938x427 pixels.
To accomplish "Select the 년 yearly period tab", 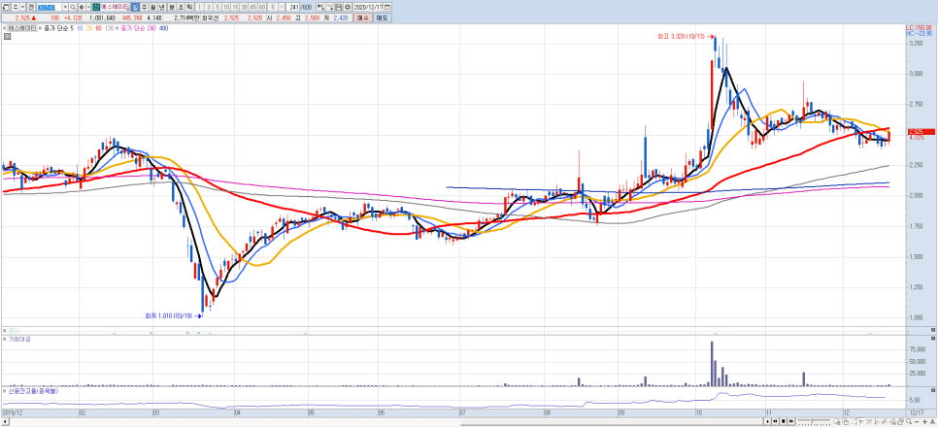I will click(161, 7).
